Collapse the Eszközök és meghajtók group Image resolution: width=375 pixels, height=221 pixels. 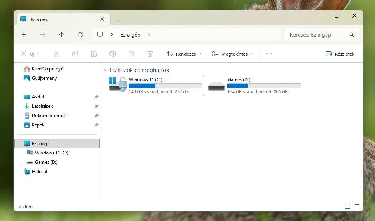pos(106,70)
